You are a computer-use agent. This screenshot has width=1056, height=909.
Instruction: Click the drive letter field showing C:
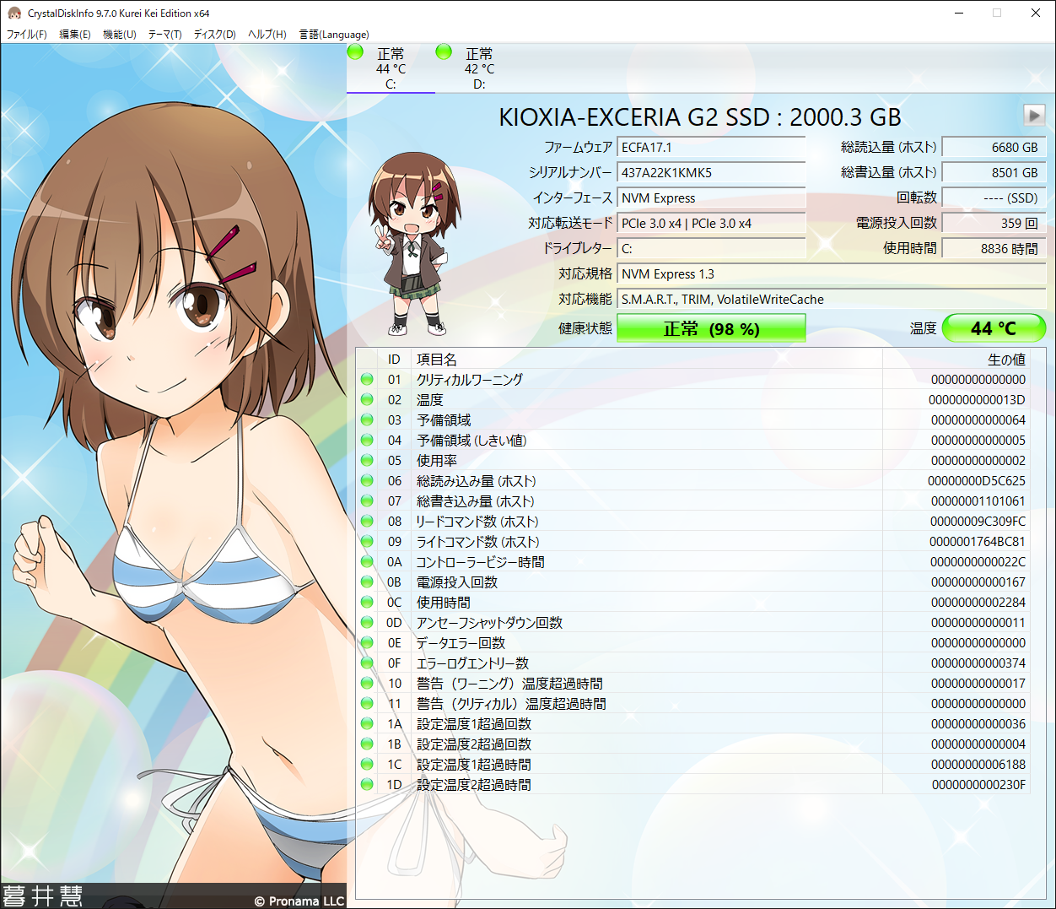[711, 249]
